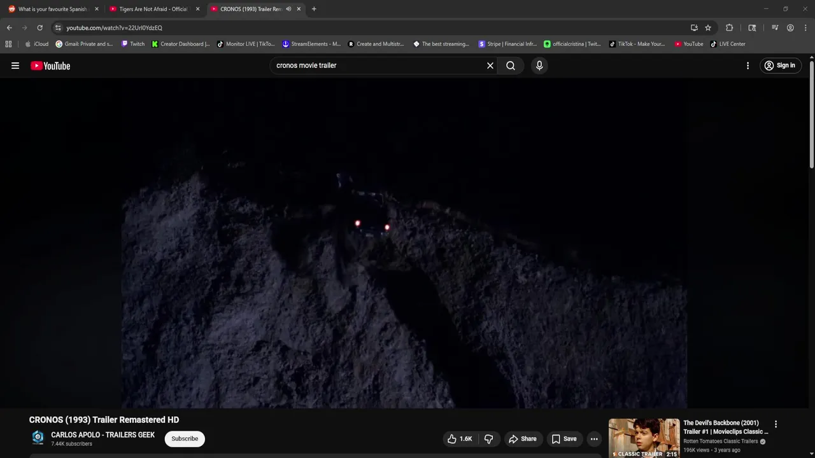
Task: Open Creator Dashboard bookmark
Action: coord(181,44)
